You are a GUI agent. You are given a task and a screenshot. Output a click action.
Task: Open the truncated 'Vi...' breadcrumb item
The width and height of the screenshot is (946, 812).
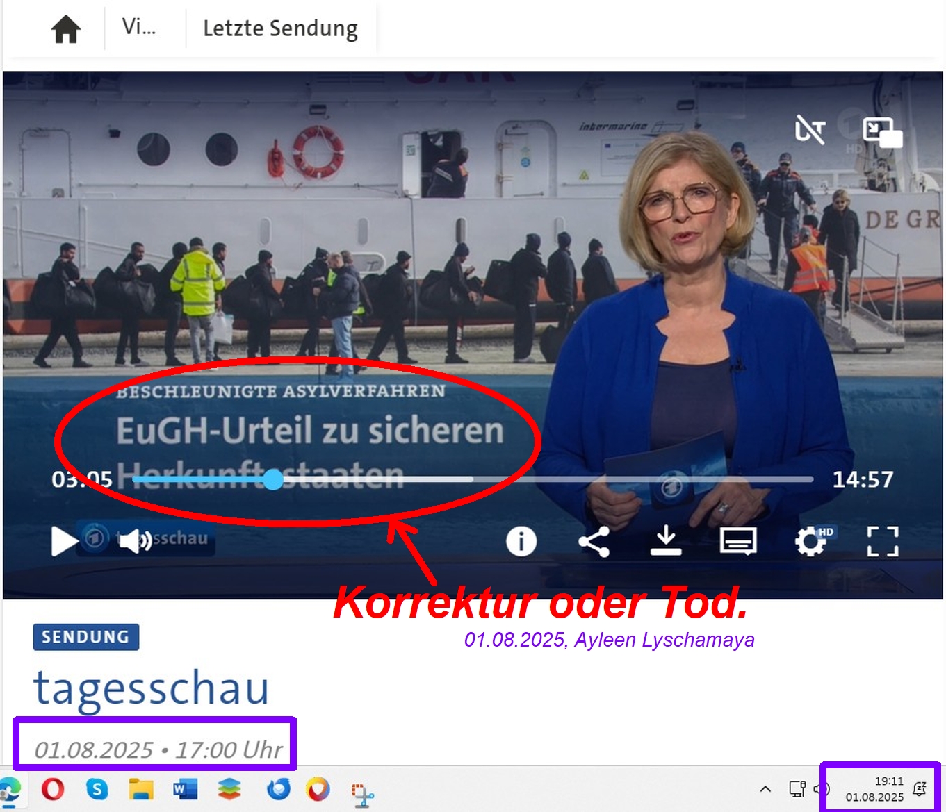click(x=139, y=27)
